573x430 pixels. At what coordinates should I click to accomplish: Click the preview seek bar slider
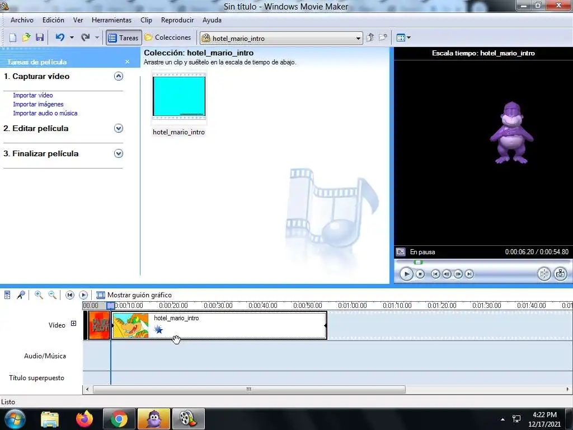(418, 262)
